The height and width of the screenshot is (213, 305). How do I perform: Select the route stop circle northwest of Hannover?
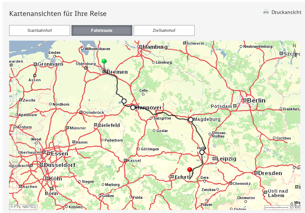[124, 101]
